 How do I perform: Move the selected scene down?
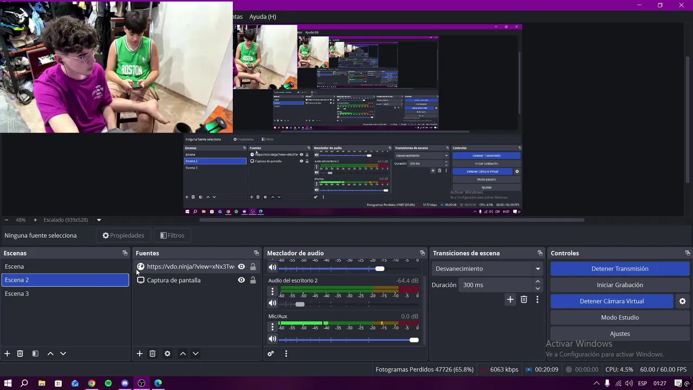63,354
